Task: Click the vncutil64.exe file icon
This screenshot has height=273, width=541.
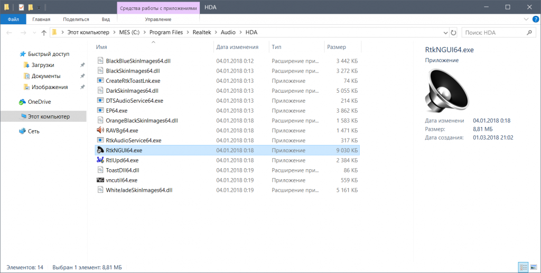Action: point(100,180)
